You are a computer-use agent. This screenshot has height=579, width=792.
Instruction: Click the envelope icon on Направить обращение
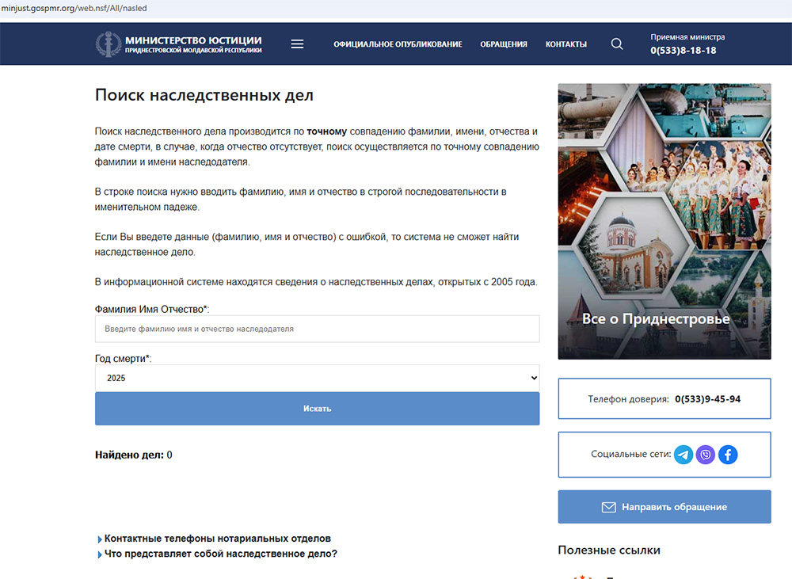(x=609, y=507)
